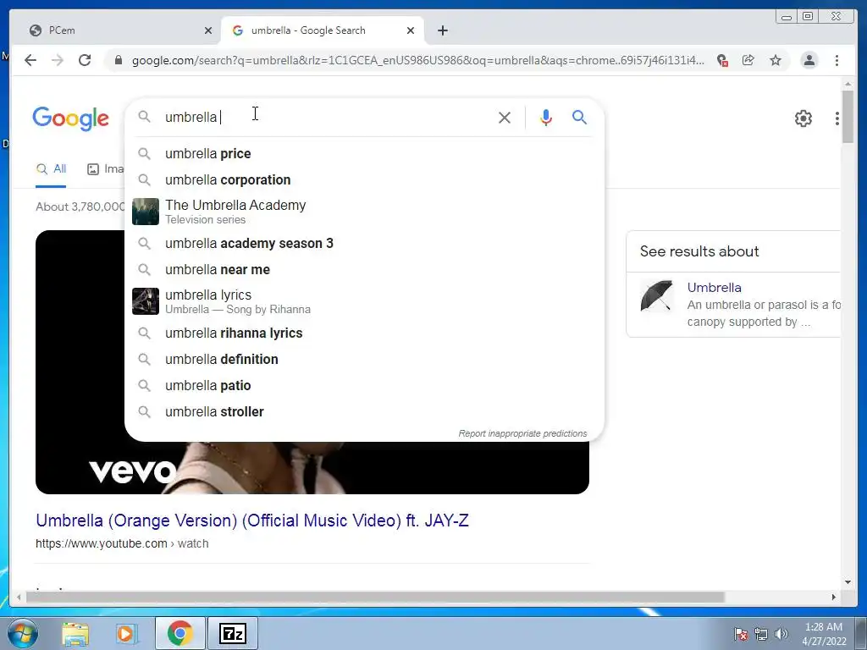Open Google quick settings gear
867x650 pixels.
[x=803, y=118]
